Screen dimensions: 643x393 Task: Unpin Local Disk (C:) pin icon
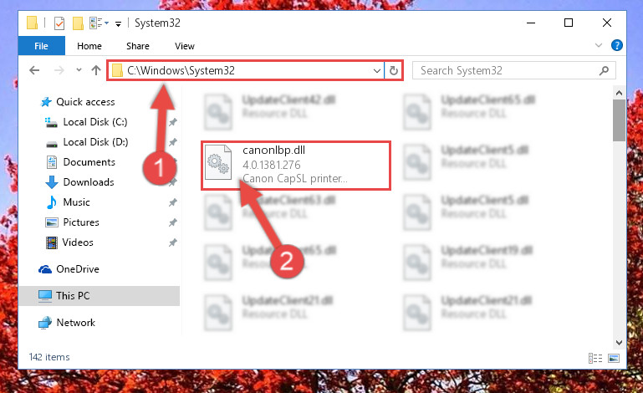(x=172, y=122)
